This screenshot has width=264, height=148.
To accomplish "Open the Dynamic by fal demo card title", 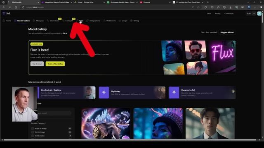I will click(x=188, y=90).
